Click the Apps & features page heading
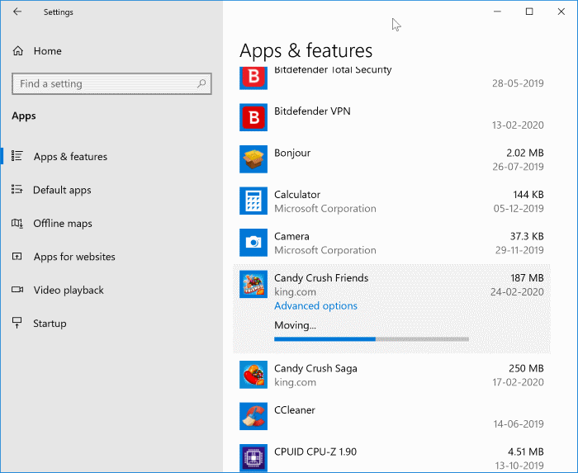The height and width of the screenshot is (473, 578). point(306,50)
